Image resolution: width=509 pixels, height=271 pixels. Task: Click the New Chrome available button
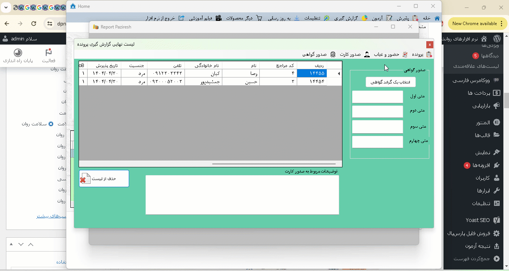pos(475,24)
